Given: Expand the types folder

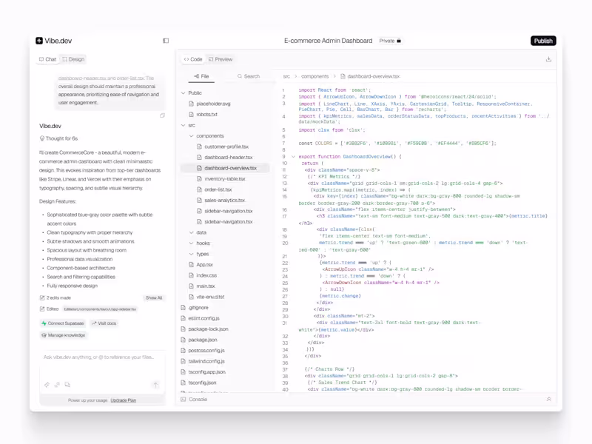Looking at the screenshot, I should coord(191,254).
